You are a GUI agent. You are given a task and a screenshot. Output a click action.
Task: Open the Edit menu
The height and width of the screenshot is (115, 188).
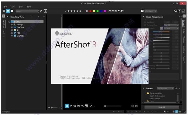tap(13, 7)
